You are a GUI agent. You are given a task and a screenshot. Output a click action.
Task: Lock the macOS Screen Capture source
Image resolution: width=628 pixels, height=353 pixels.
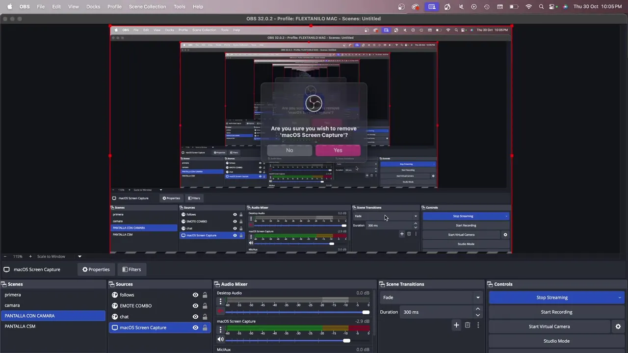[x=205, y=328]
